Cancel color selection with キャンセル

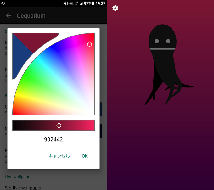click(59, 156)
